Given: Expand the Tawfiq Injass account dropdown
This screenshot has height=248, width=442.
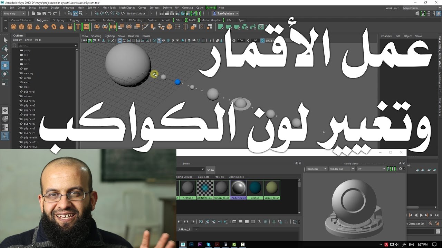Looking at the screenshot, I should click(x=225, y=13).
